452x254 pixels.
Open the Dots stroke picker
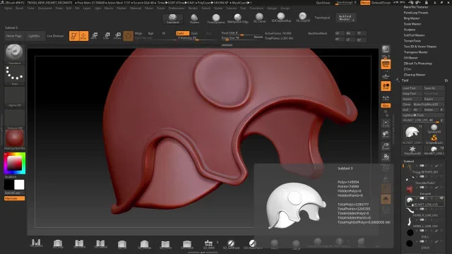[14, 75]
